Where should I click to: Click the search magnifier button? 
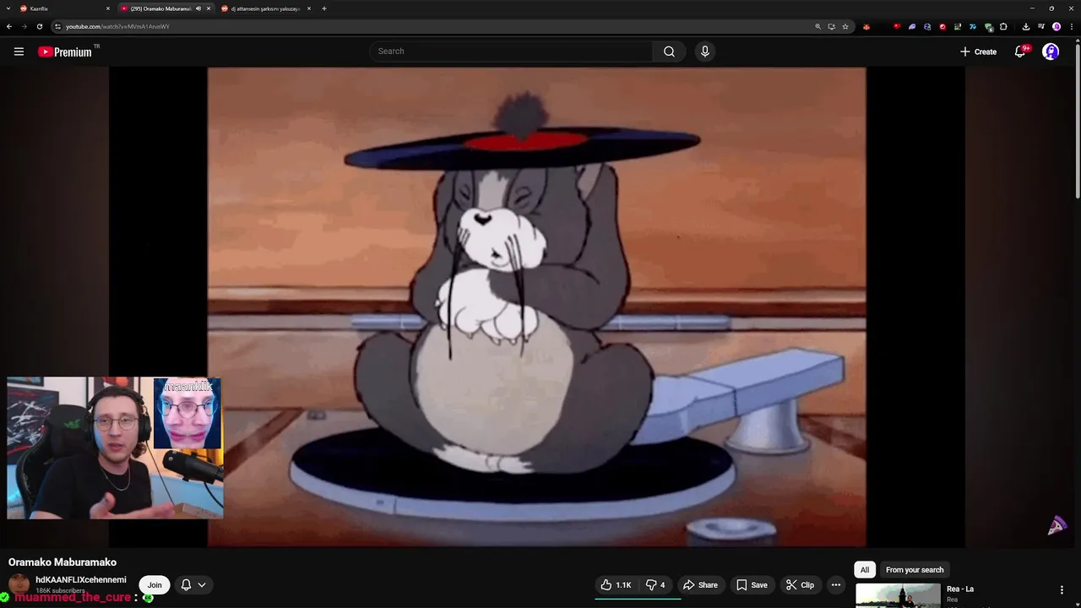(x=669, y=52)
